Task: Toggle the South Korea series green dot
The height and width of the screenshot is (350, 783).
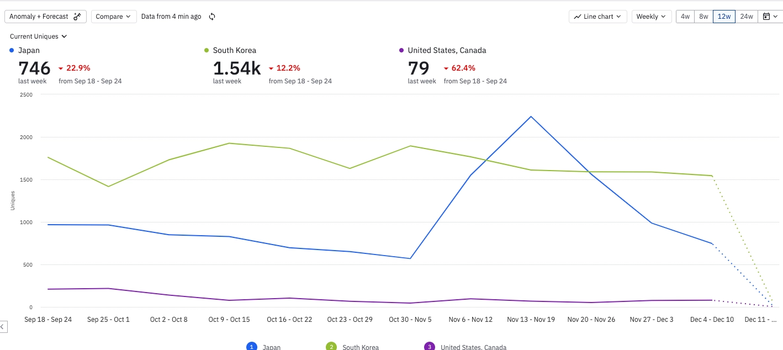Action: click(207, 50)
